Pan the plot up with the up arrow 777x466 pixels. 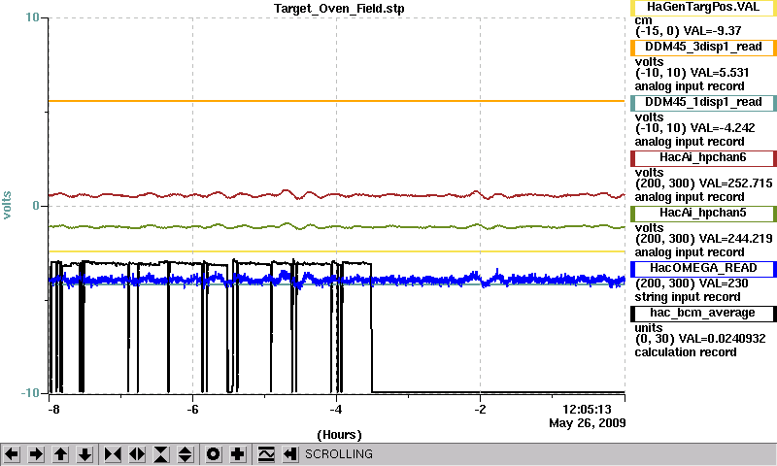coord(60,454)
